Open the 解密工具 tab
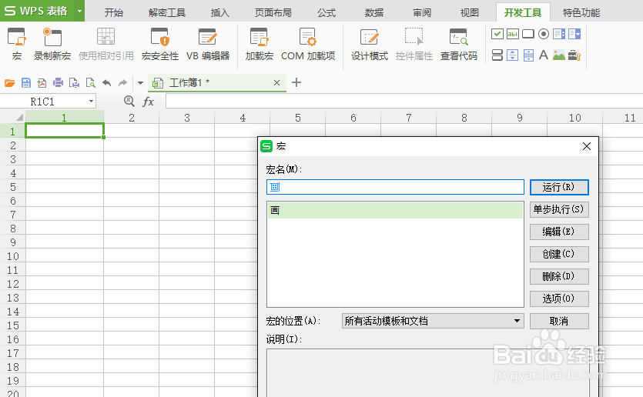 [x=167, y=13]
